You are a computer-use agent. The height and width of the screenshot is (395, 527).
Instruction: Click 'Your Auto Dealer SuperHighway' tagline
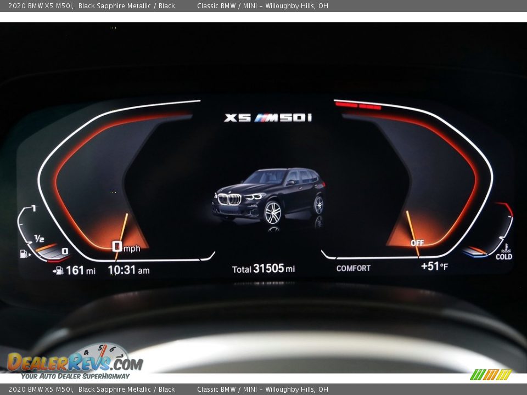pos(75,376)
